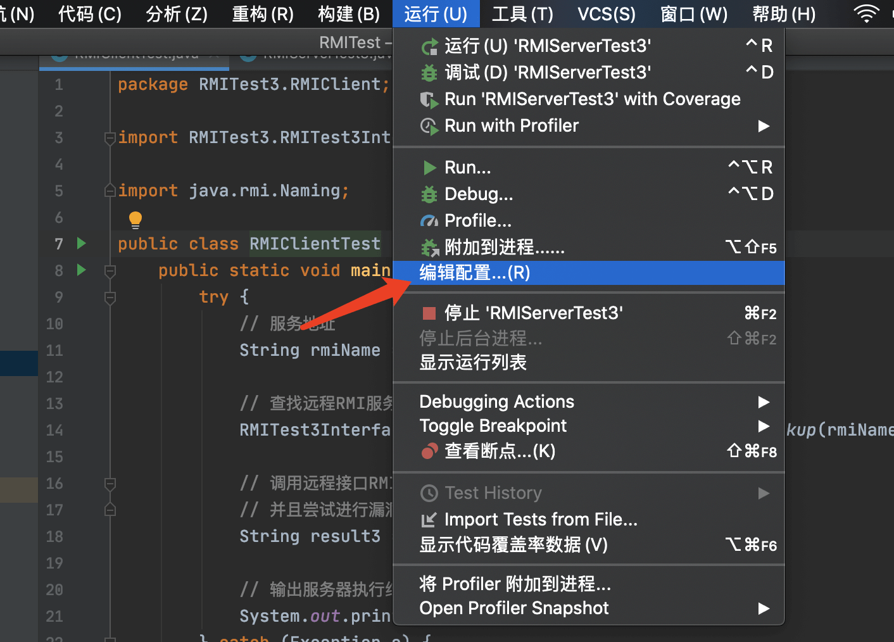
Task: Open the 工具 (T) menu
Action: pos(522,13)
